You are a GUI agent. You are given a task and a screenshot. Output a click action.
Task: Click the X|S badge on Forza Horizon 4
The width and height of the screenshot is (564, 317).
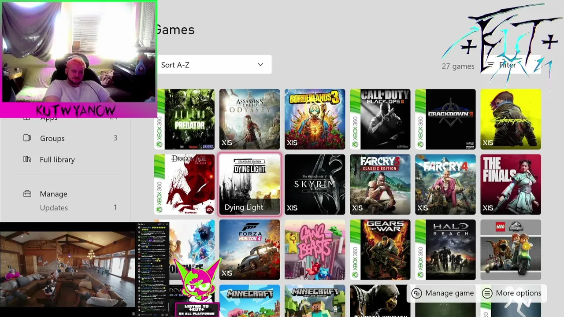point(227,273)
